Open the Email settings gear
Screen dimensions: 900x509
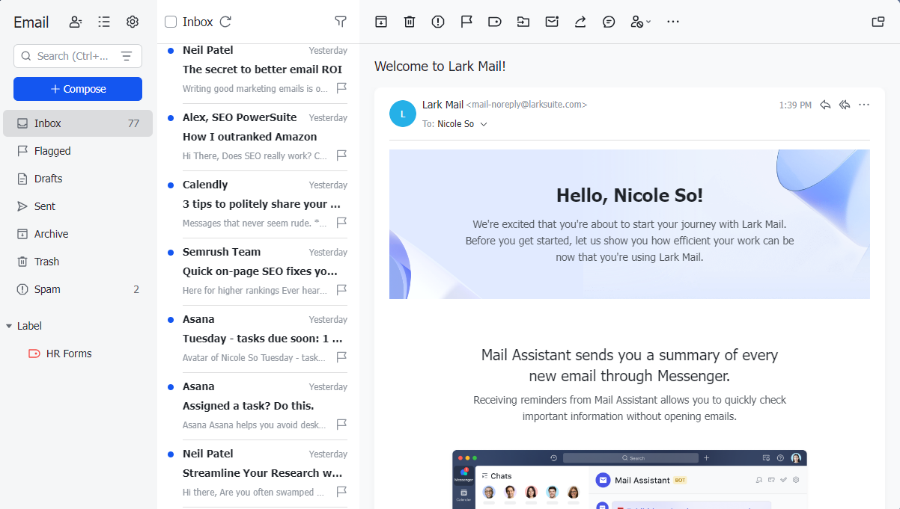133,22
